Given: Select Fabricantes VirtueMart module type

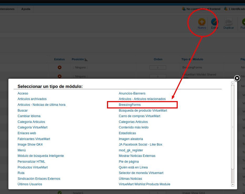Looking at the screenshot, I should (34, 139).
